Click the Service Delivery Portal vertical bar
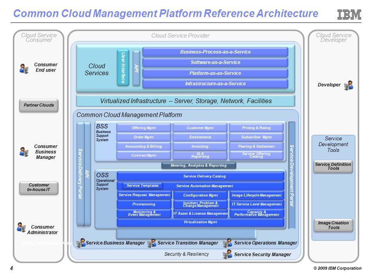 81,174
